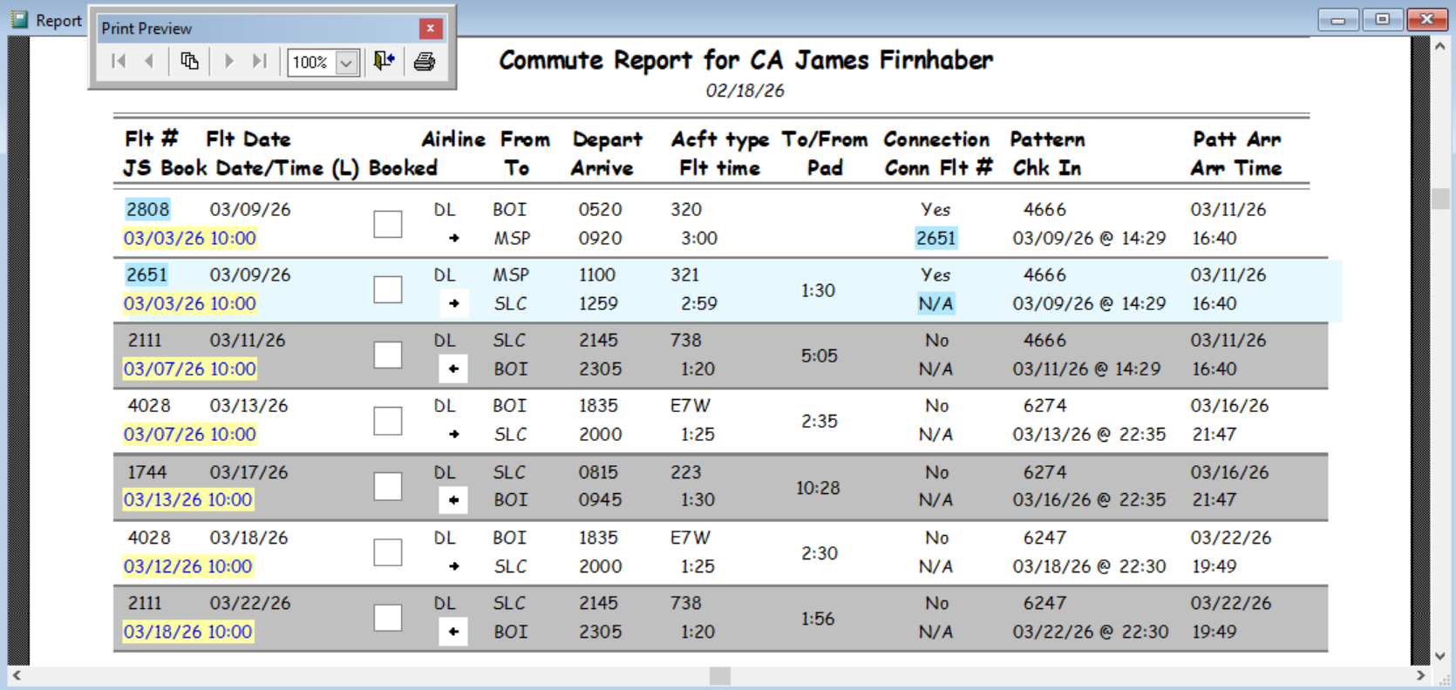Click the highlighted flight number 2808
The image size is (1456, 690).
point(147,209)
